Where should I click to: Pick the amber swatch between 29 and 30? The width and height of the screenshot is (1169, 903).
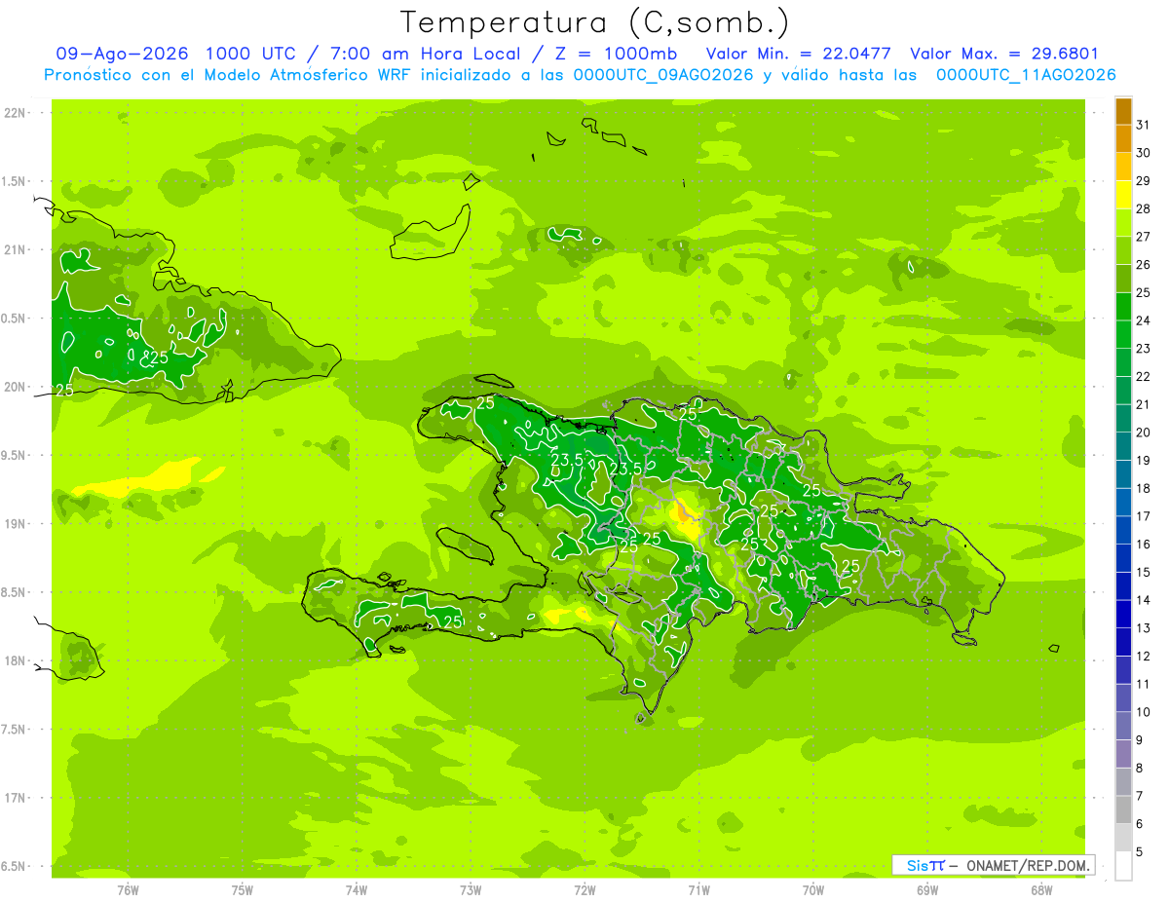coord(1123,167)
